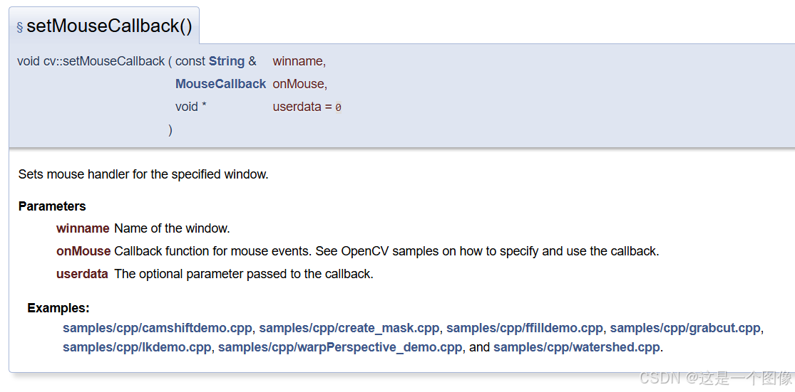Click the 'userdata = 0' argument in signature
This screenshot has height=392, width=795.
click(307, 107)
